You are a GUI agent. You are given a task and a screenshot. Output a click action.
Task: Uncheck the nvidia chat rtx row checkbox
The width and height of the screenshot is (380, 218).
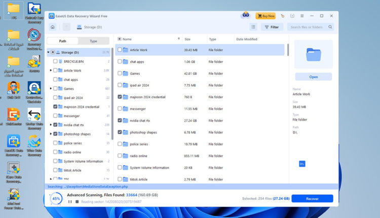(120, 120)
